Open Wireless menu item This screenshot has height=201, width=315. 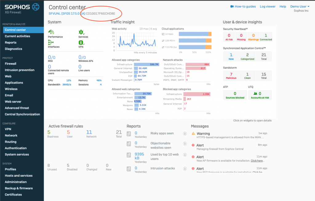pos(11,89)
